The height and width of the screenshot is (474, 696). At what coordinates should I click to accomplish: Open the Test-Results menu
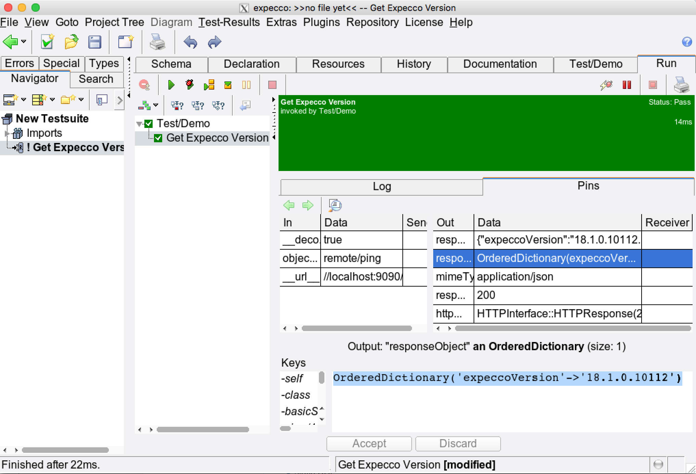tap(229, 22)
